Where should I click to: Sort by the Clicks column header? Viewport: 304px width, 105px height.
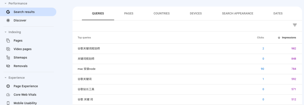[x=260, y=38]
